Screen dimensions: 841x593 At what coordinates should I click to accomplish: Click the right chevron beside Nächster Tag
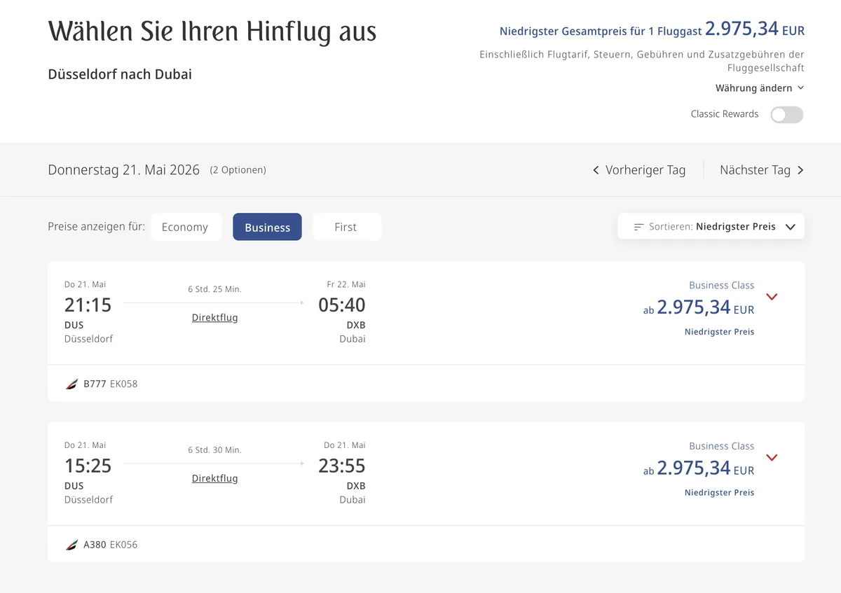tap(800, 170)
